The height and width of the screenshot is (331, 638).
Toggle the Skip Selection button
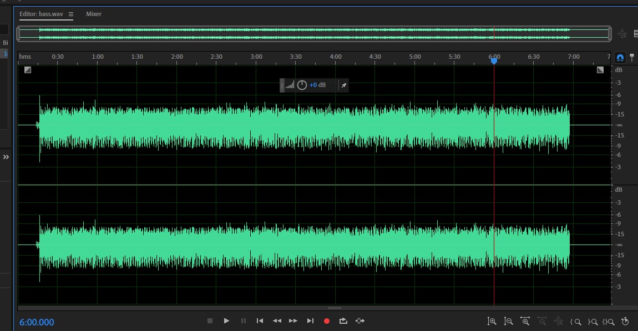click(360, 321)
